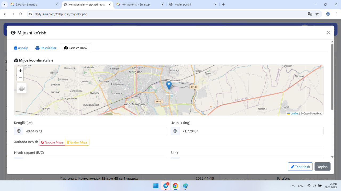Click the blue location marker pin
341x191 pixels.
click(169, 85)
